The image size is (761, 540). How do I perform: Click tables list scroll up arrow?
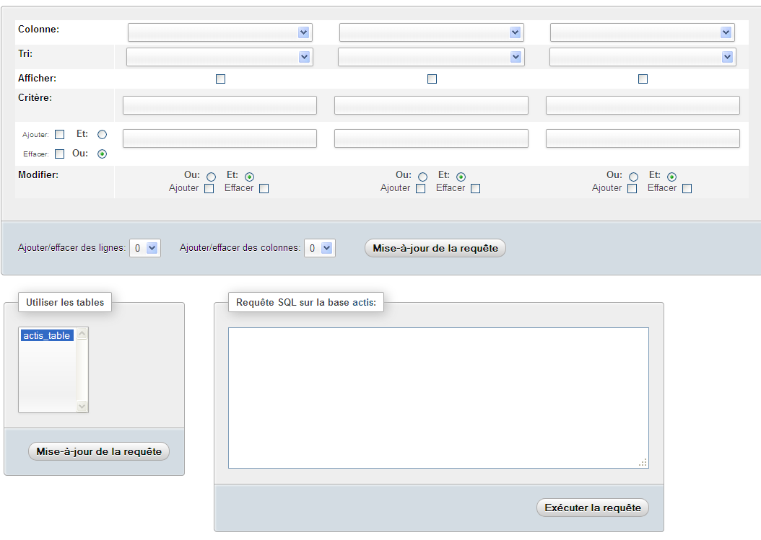point(82,334)
